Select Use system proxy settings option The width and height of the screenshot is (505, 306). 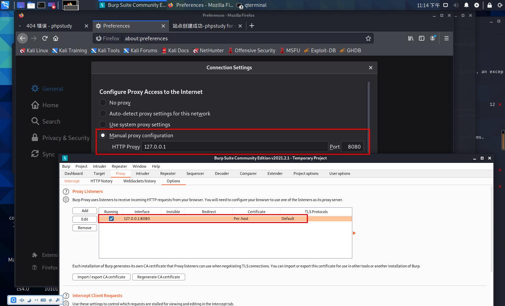click(103, 124)
